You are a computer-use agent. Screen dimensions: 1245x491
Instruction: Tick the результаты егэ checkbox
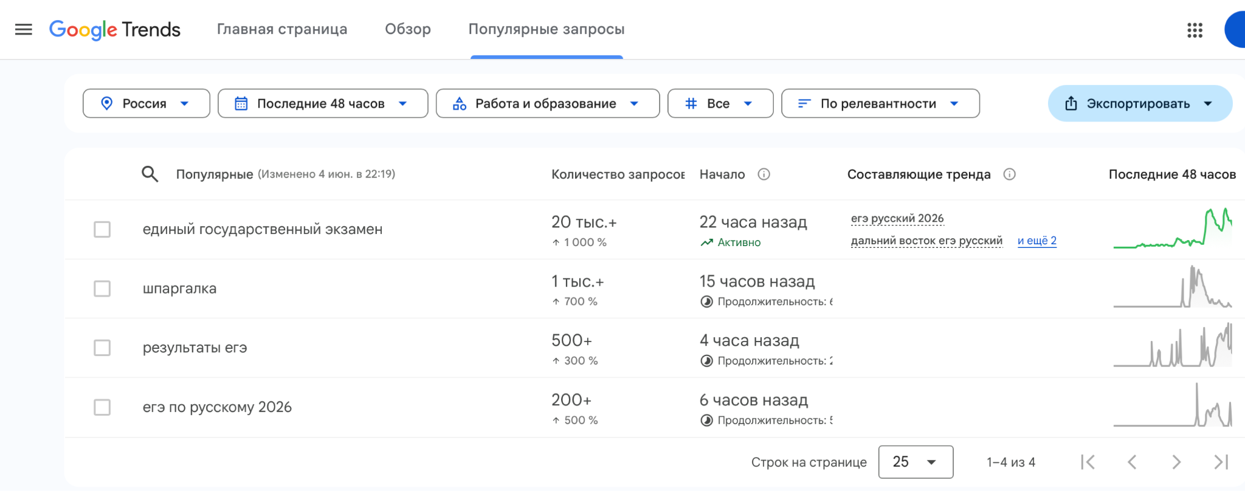point(102,348)
